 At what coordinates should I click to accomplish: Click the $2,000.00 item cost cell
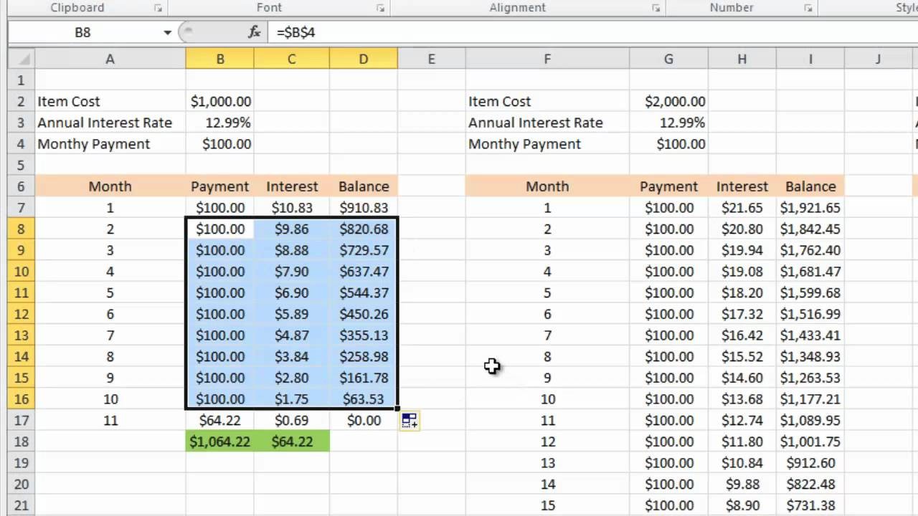click(x=668, y=102)
